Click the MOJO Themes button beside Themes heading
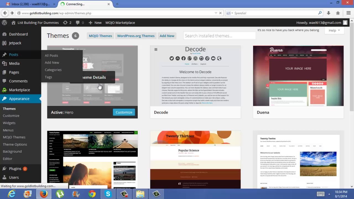Viewport: 354px width, 199px height. click(100, 36)
